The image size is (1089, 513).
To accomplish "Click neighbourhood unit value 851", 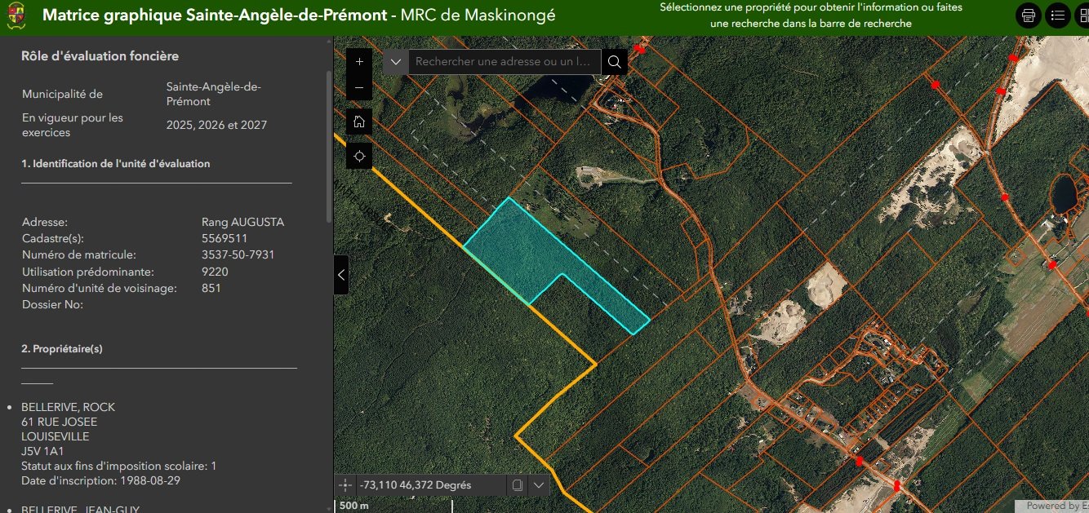I will [x=211, y=288].
